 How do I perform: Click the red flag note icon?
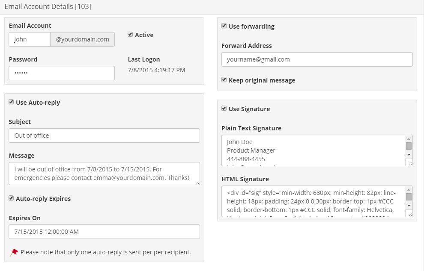14,252
